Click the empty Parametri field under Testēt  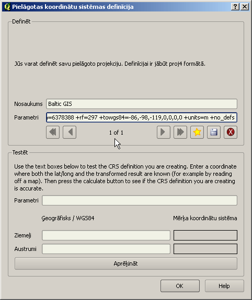coord(140,200)
